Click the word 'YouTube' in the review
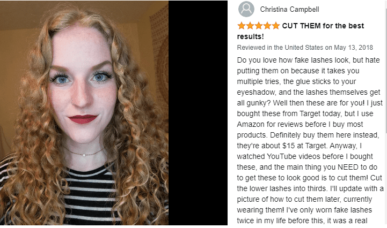 pyautogui.click(x=282, y=157)
